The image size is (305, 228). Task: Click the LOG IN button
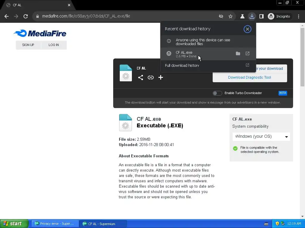click(x=54, y=45)
